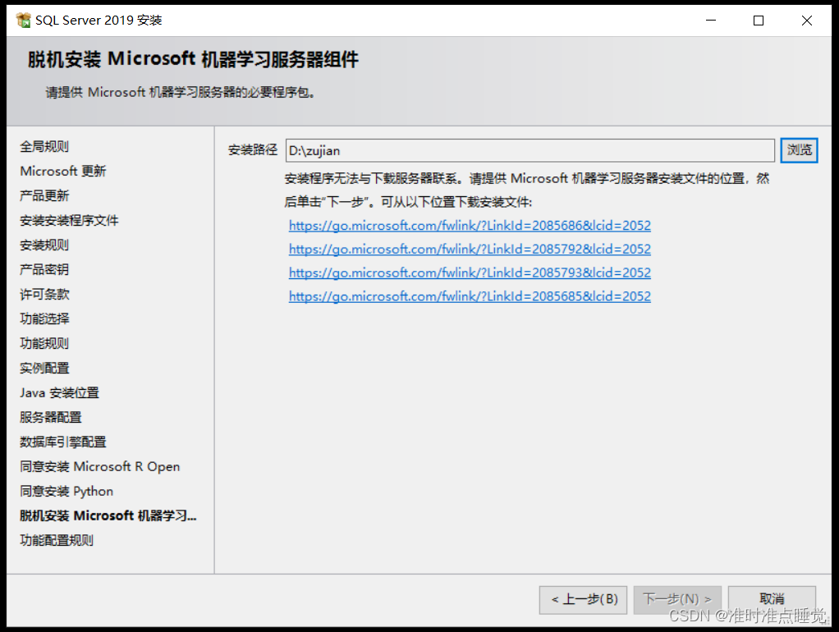Viewport: 839px width, 632px height.
Task: Click the 安装路径 text field
Action: pos(530,150)
